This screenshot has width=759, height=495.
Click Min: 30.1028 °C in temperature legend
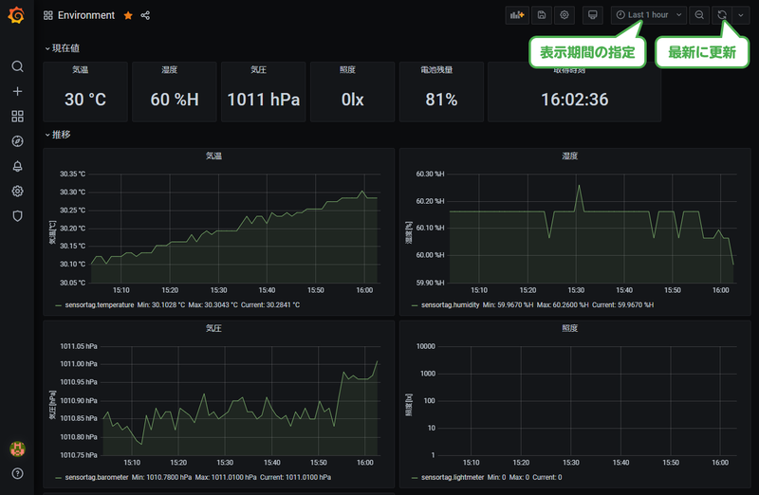161,304
